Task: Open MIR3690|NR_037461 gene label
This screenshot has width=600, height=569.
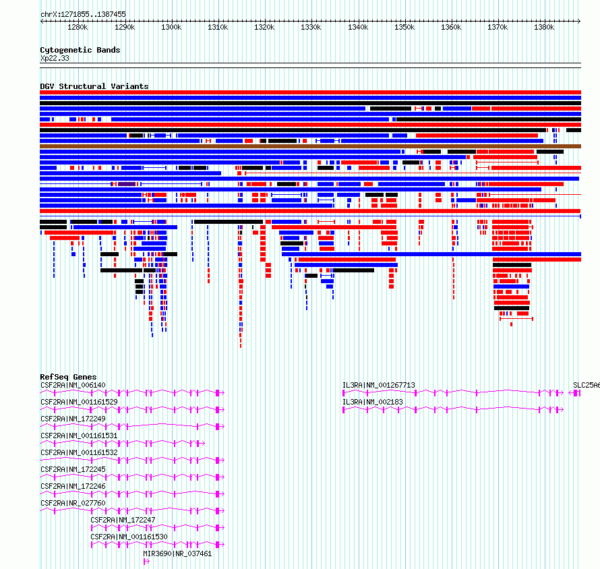Action: 177,553
